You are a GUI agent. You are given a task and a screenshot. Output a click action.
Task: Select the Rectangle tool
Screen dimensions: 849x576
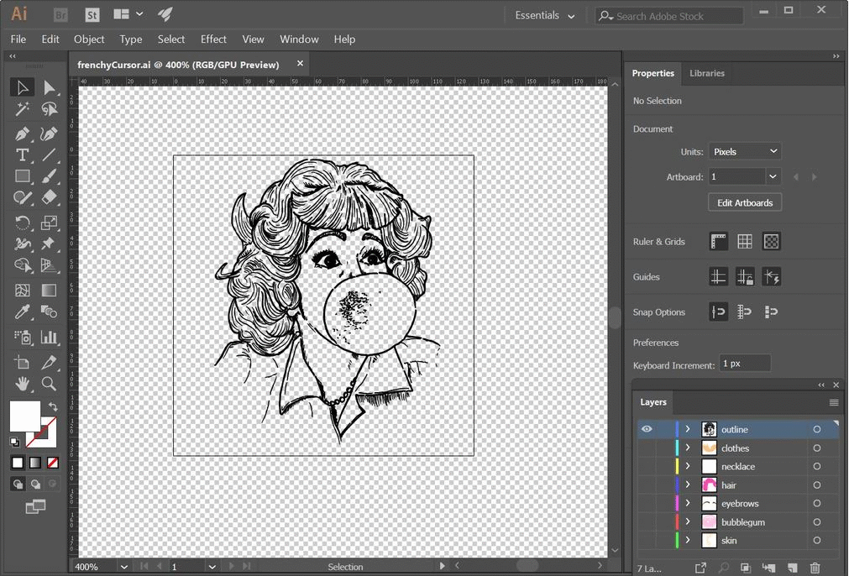(21, 176)
